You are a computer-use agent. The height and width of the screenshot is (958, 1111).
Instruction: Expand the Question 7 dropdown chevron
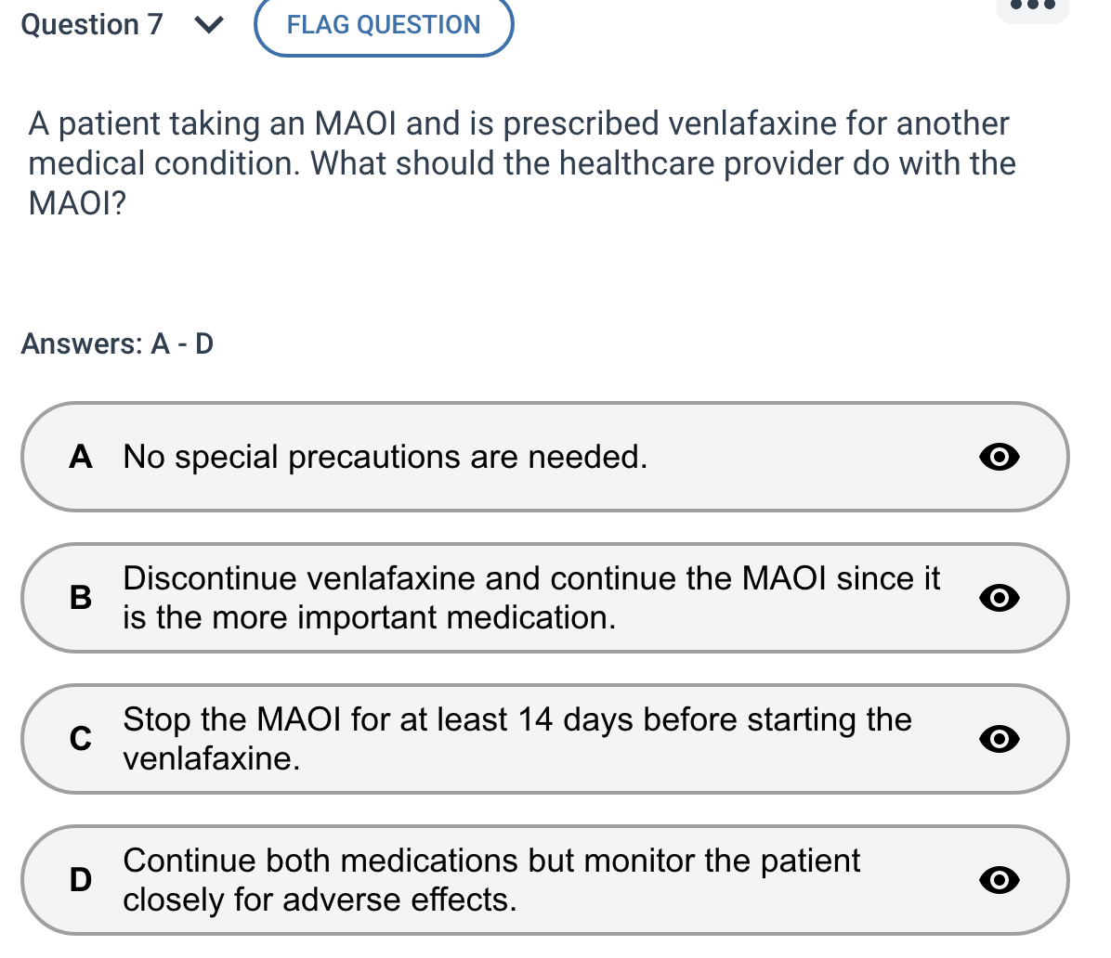210,26
